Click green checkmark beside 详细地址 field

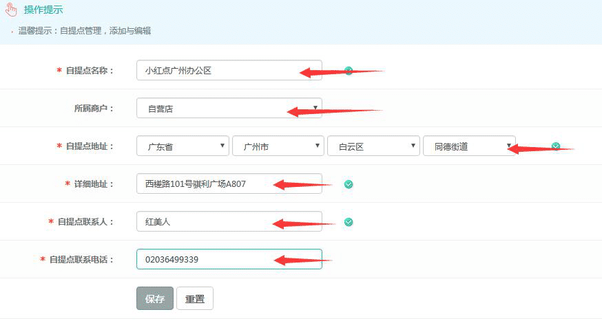(x=349, y=183)
